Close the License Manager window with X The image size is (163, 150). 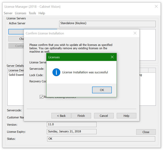click(156, 6)
